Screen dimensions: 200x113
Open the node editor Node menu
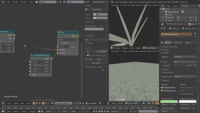coord(29,103)
